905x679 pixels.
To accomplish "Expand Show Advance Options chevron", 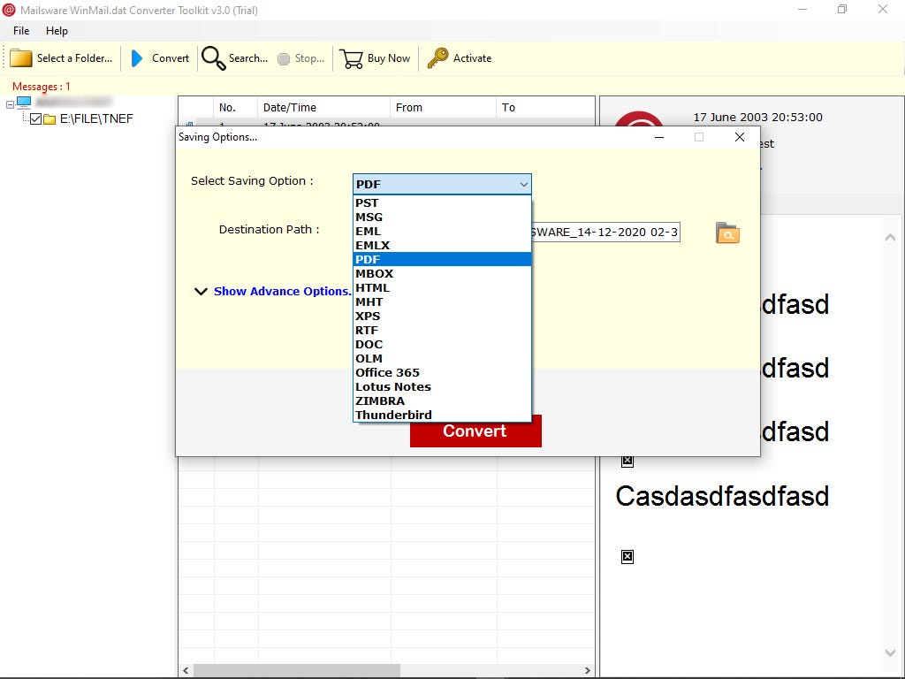I will 201,292.
